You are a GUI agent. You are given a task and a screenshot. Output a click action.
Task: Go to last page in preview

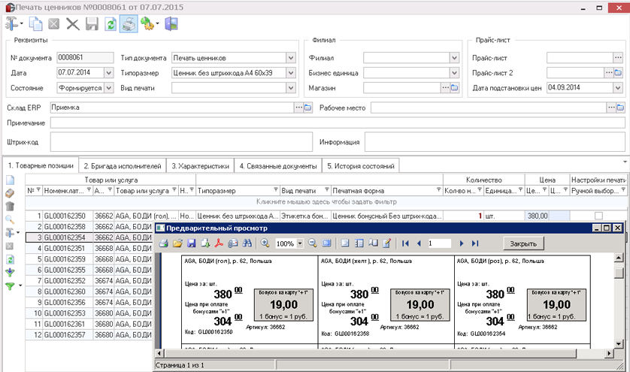(475, 243)
